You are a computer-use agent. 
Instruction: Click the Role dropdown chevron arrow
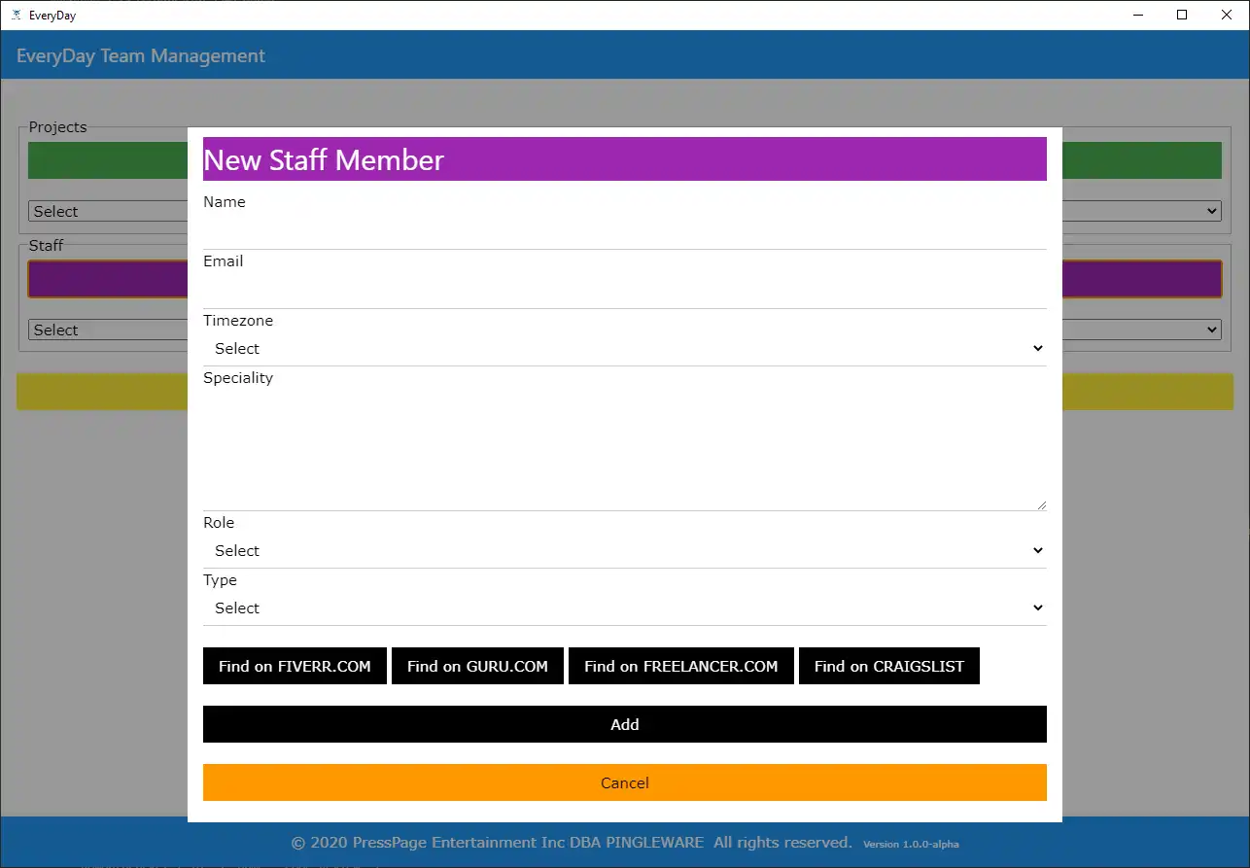pos(1037,551)
